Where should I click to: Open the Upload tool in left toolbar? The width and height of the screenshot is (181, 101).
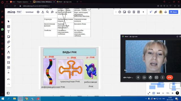point(8,68)
